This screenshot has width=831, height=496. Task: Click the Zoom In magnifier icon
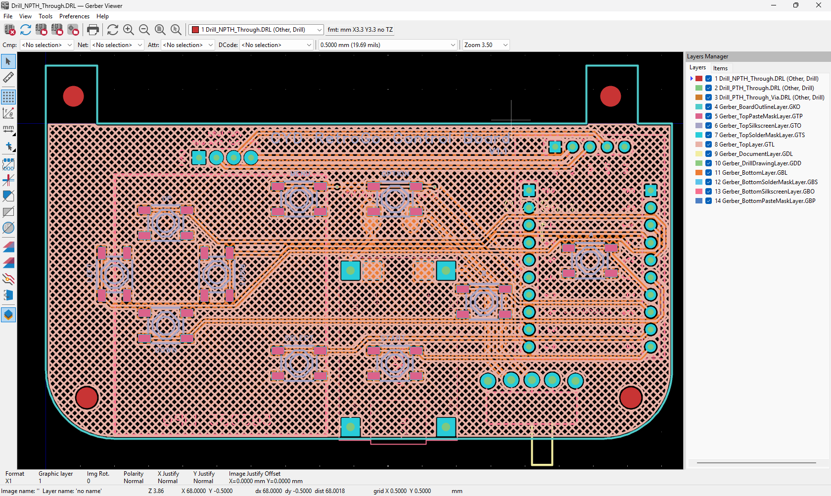tap(129, 30)
